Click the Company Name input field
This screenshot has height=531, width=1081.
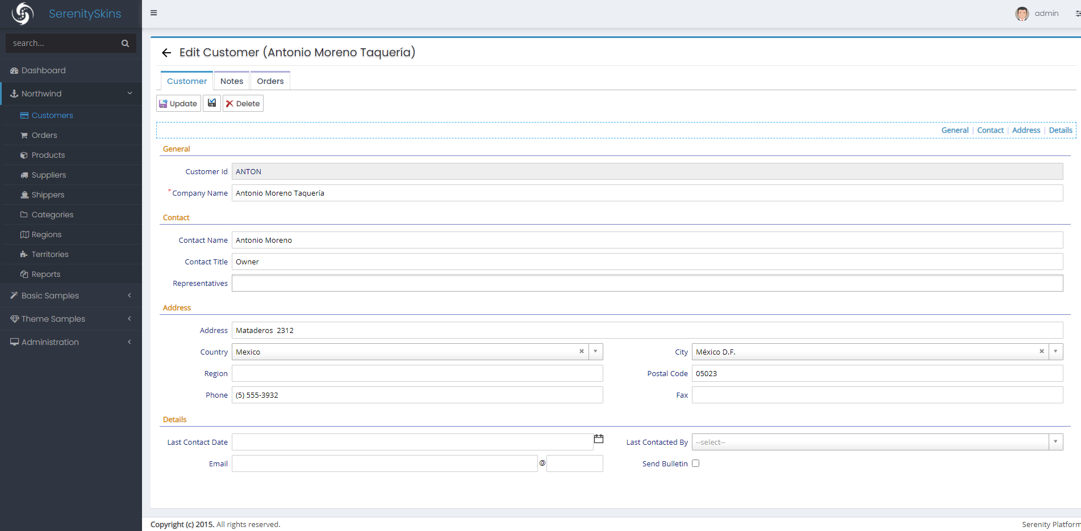647,193
